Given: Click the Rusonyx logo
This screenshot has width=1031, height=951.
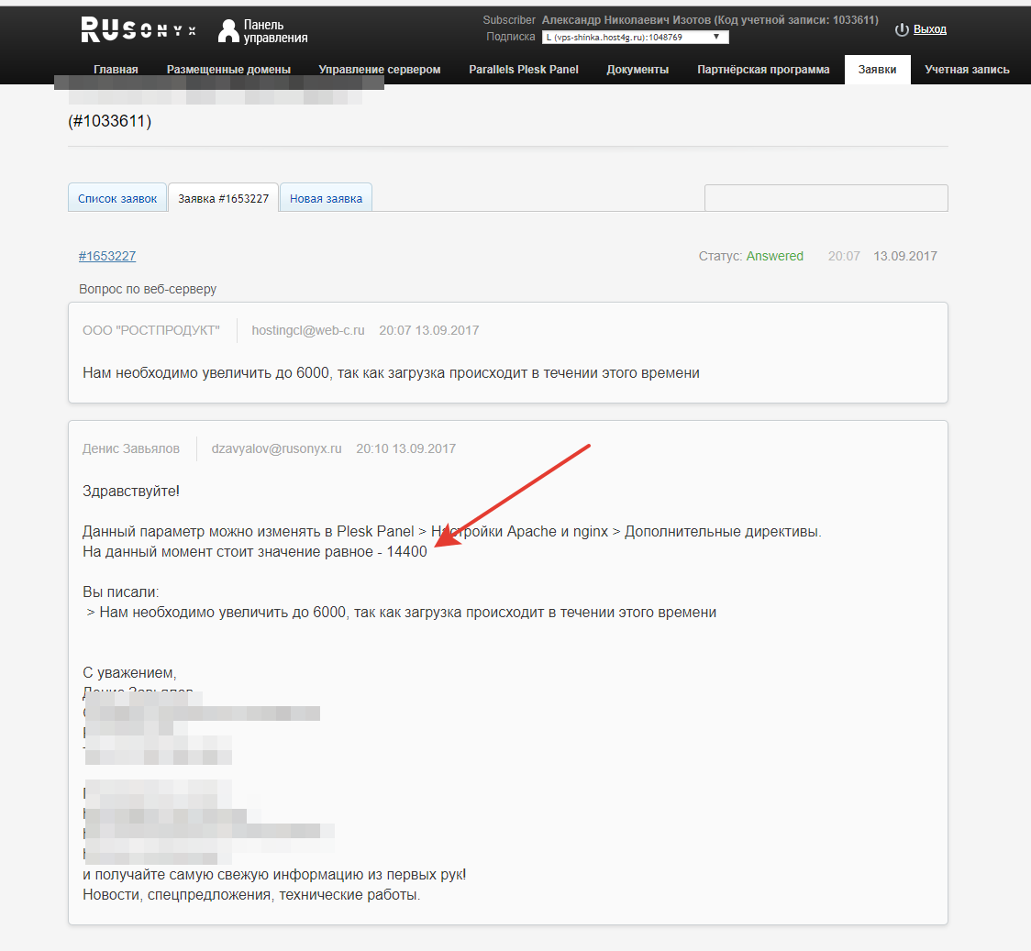Looking at the screenshot, I should 139,29.
